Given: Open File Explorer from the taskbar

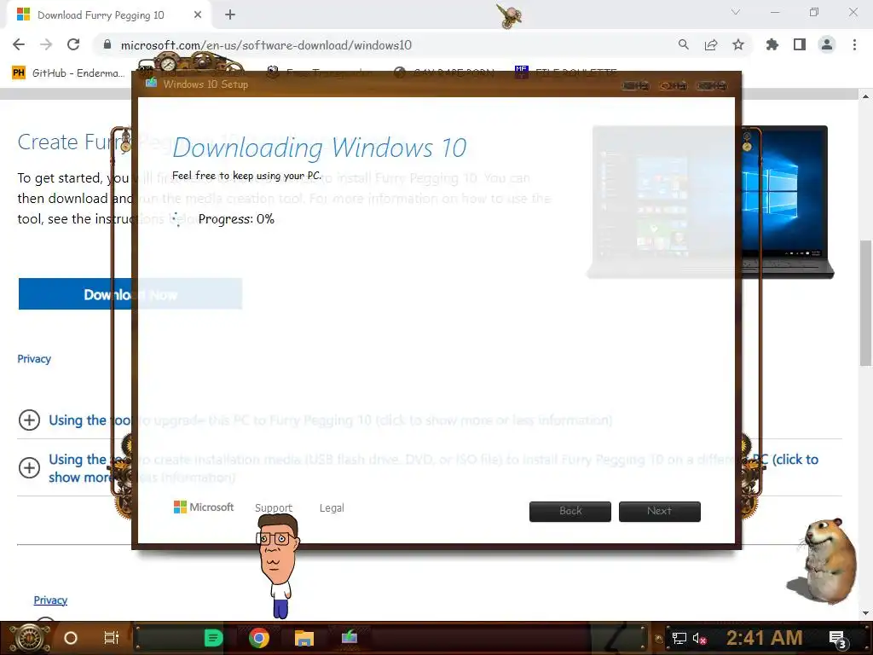Looking at the screenshot, I should 304,638.
